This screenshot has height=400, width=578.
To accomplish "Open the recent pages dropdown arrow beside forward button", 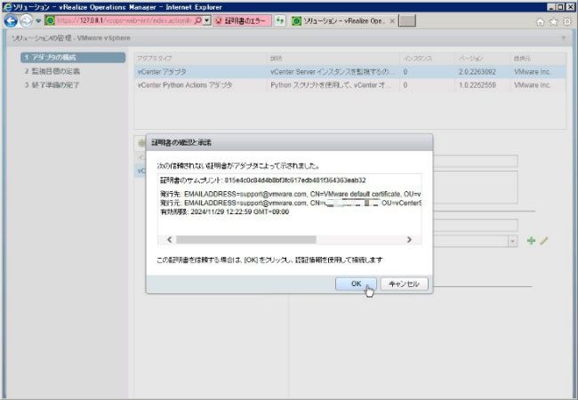I will point(38,21).
